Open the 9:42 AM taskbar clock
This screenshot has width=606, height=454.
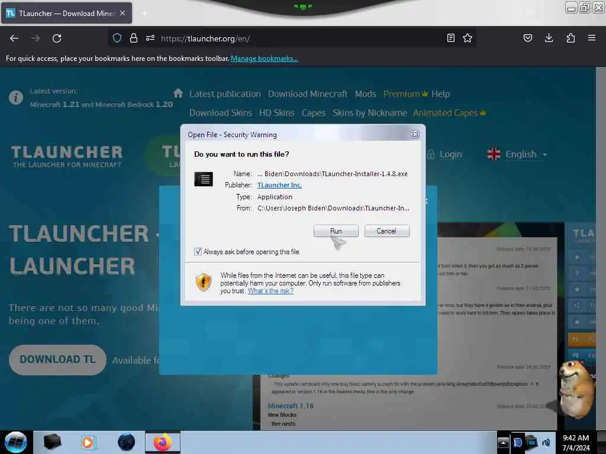point(576,443)
